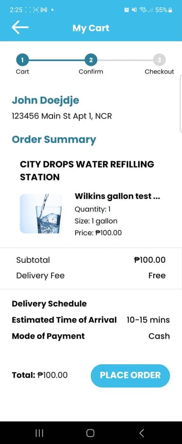
Task: Tap the Gmail notification icon
Action: click(x=44, y=10)
